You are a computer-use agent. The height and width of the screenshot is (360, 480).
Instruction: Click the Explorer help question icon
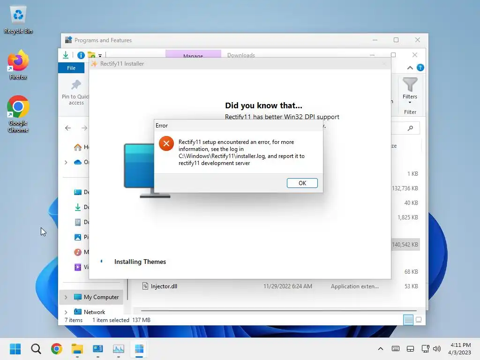pyautogui.click(x=420, y=67)
